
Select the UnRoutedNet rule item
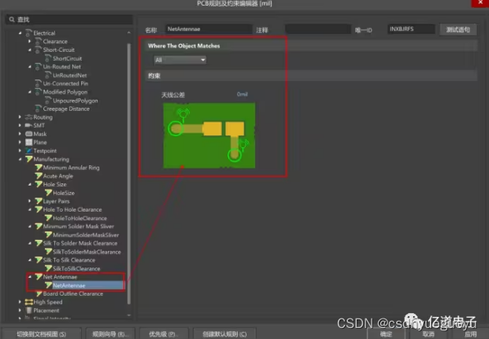click(69, 75)
